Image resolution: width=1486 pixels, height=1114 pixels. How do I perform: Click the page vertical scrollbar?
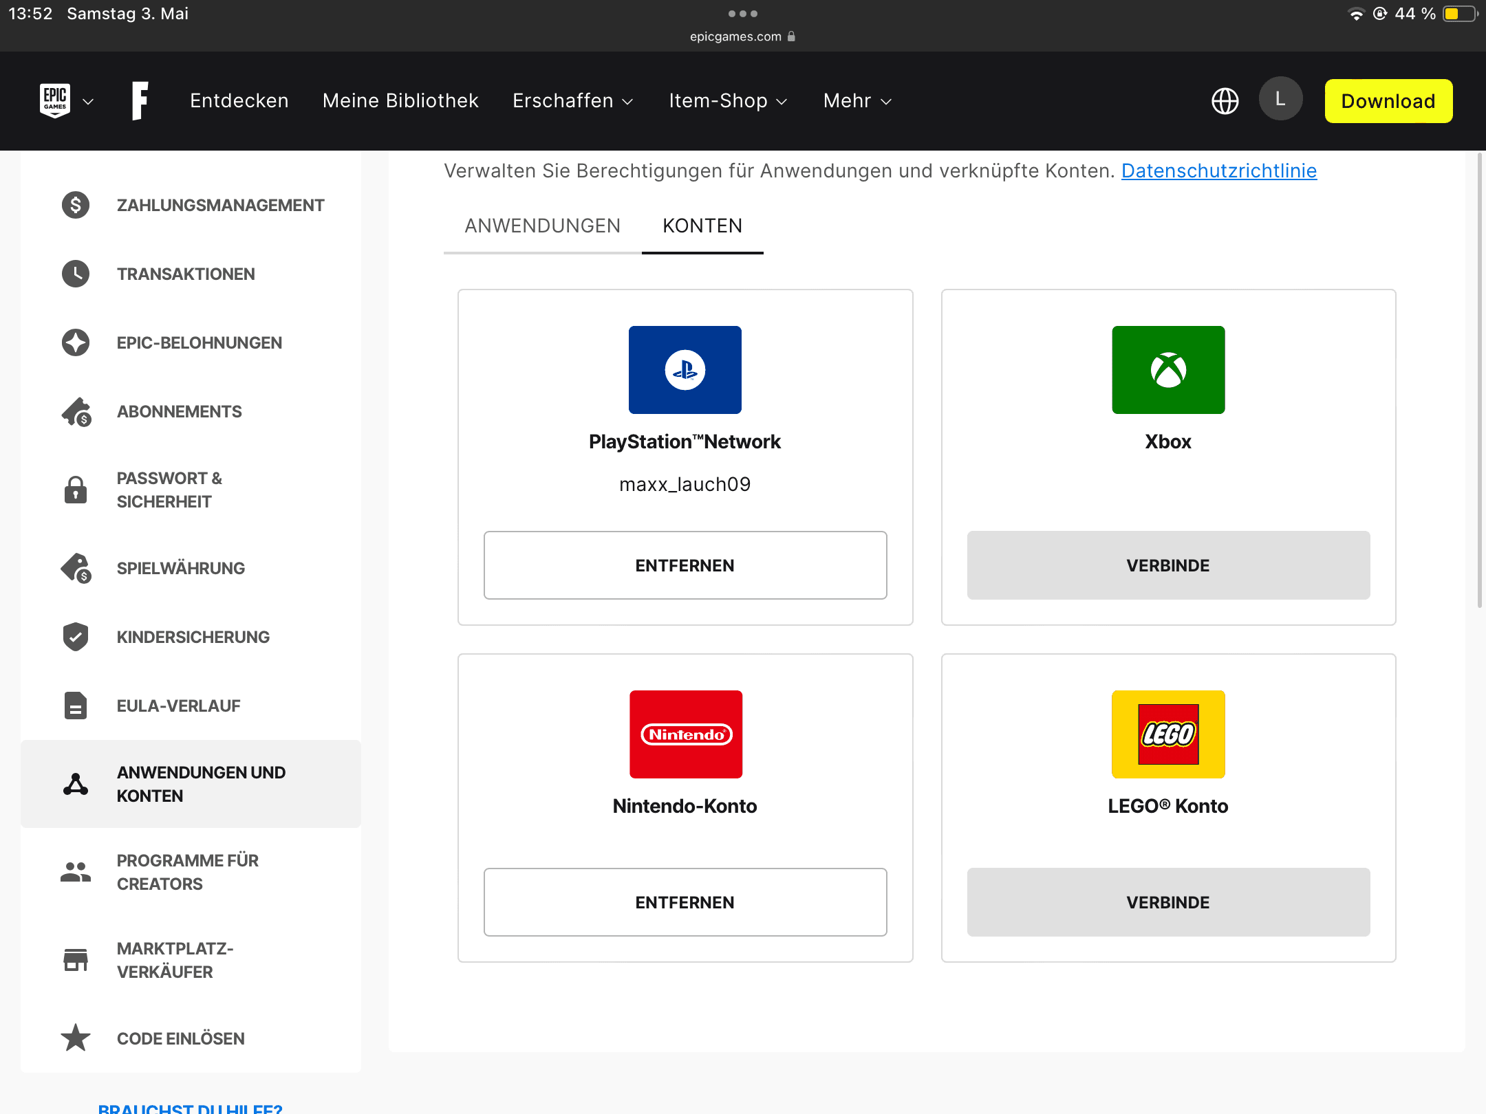click(x=1480, y=380)
